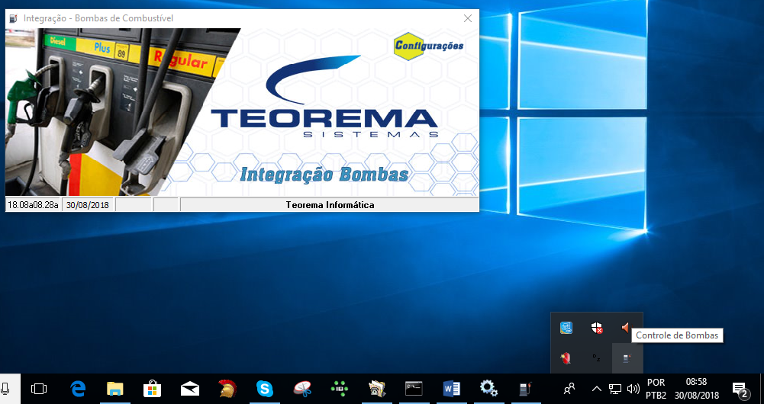Open the Mail app from the taskbar
Image resolution: width=764 pixels, height=404 pixels.
(x=190, y=389)
